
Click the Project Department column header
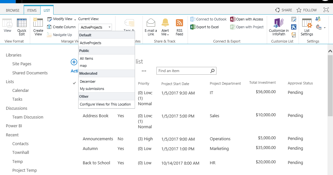[225, 83]
